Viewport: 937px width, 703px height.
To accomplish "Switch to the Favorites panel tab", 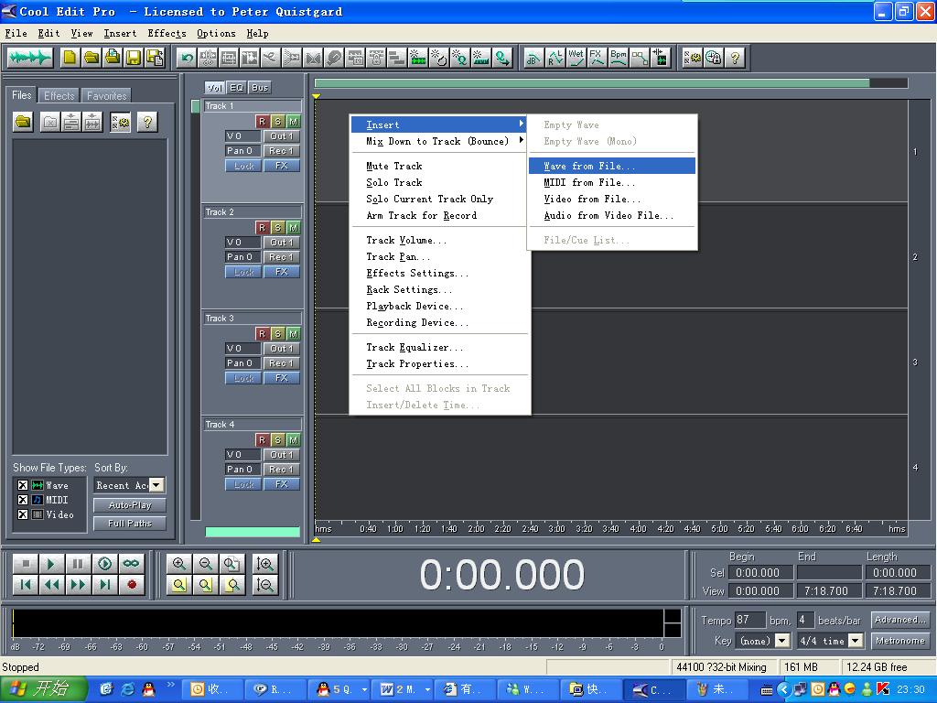I will tap(106, 95).
